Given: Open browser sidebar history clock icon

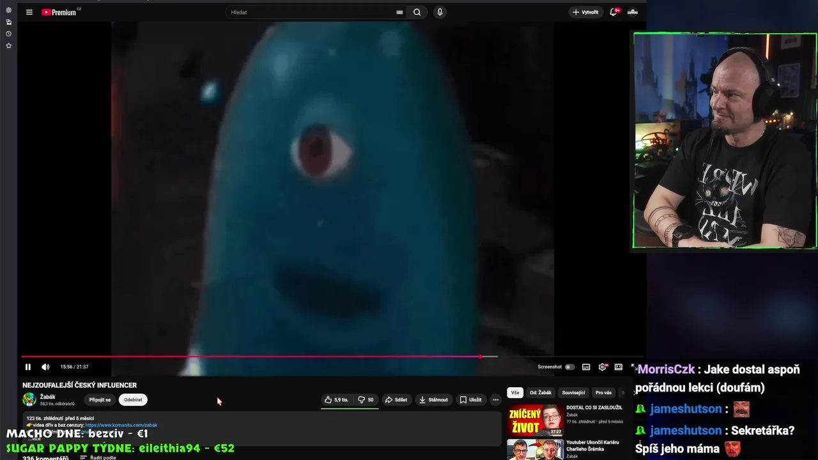Looking at the screenshot, I should point(9,34).
